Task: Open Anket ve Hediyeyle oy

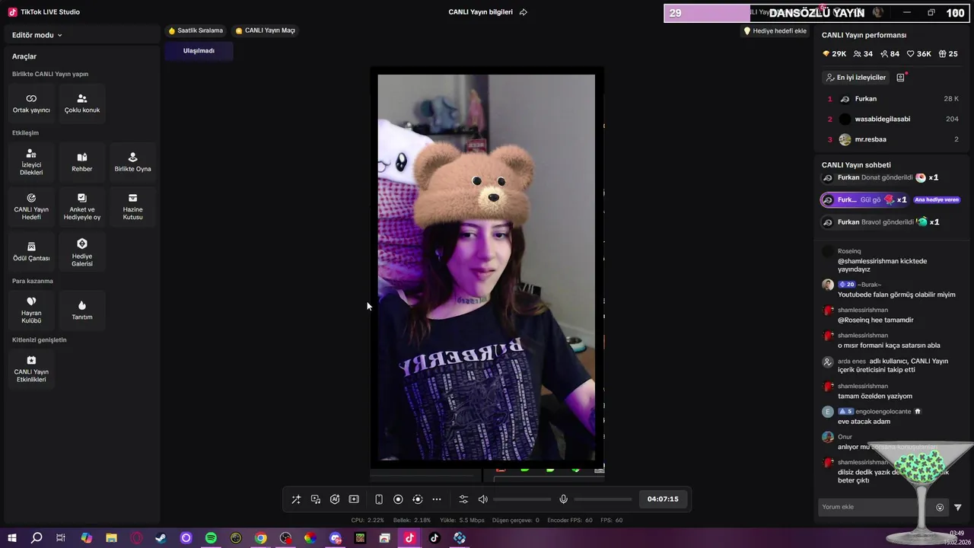Action: coord(82,207)
